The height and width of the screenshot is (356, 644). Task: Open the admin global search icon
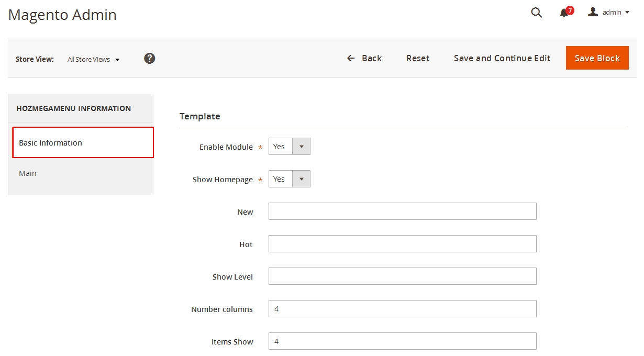point(536,12)
